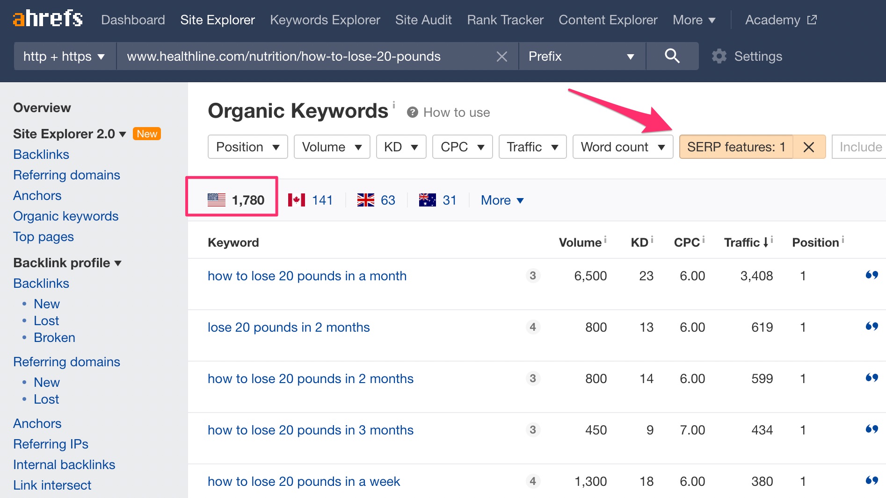Click the Organic Keywords title info icon
Viewport: 886px width, 498px height.
point(394,105)
